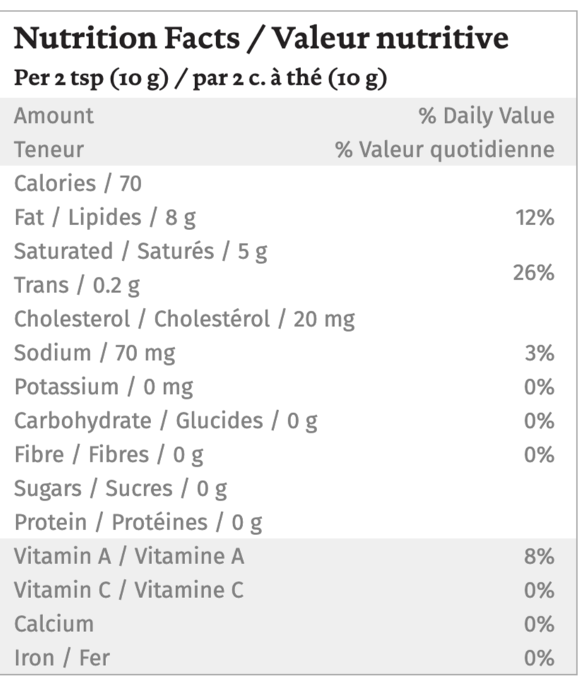Click the Carbohydrate / Glucides / 0 g row
580x682 pixels.
coord(166,421)
